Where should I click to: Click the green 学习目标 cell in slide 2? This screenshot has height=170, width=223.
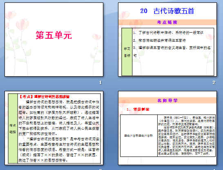coord(127,52)
